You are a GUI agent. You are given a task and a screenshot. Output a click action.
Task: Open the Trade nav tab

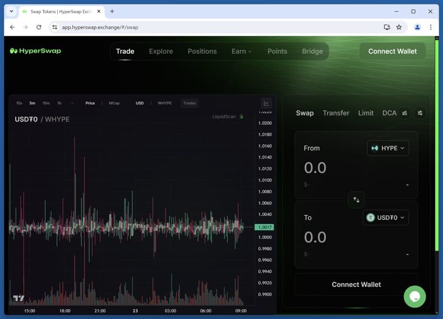tap(125, 51)
